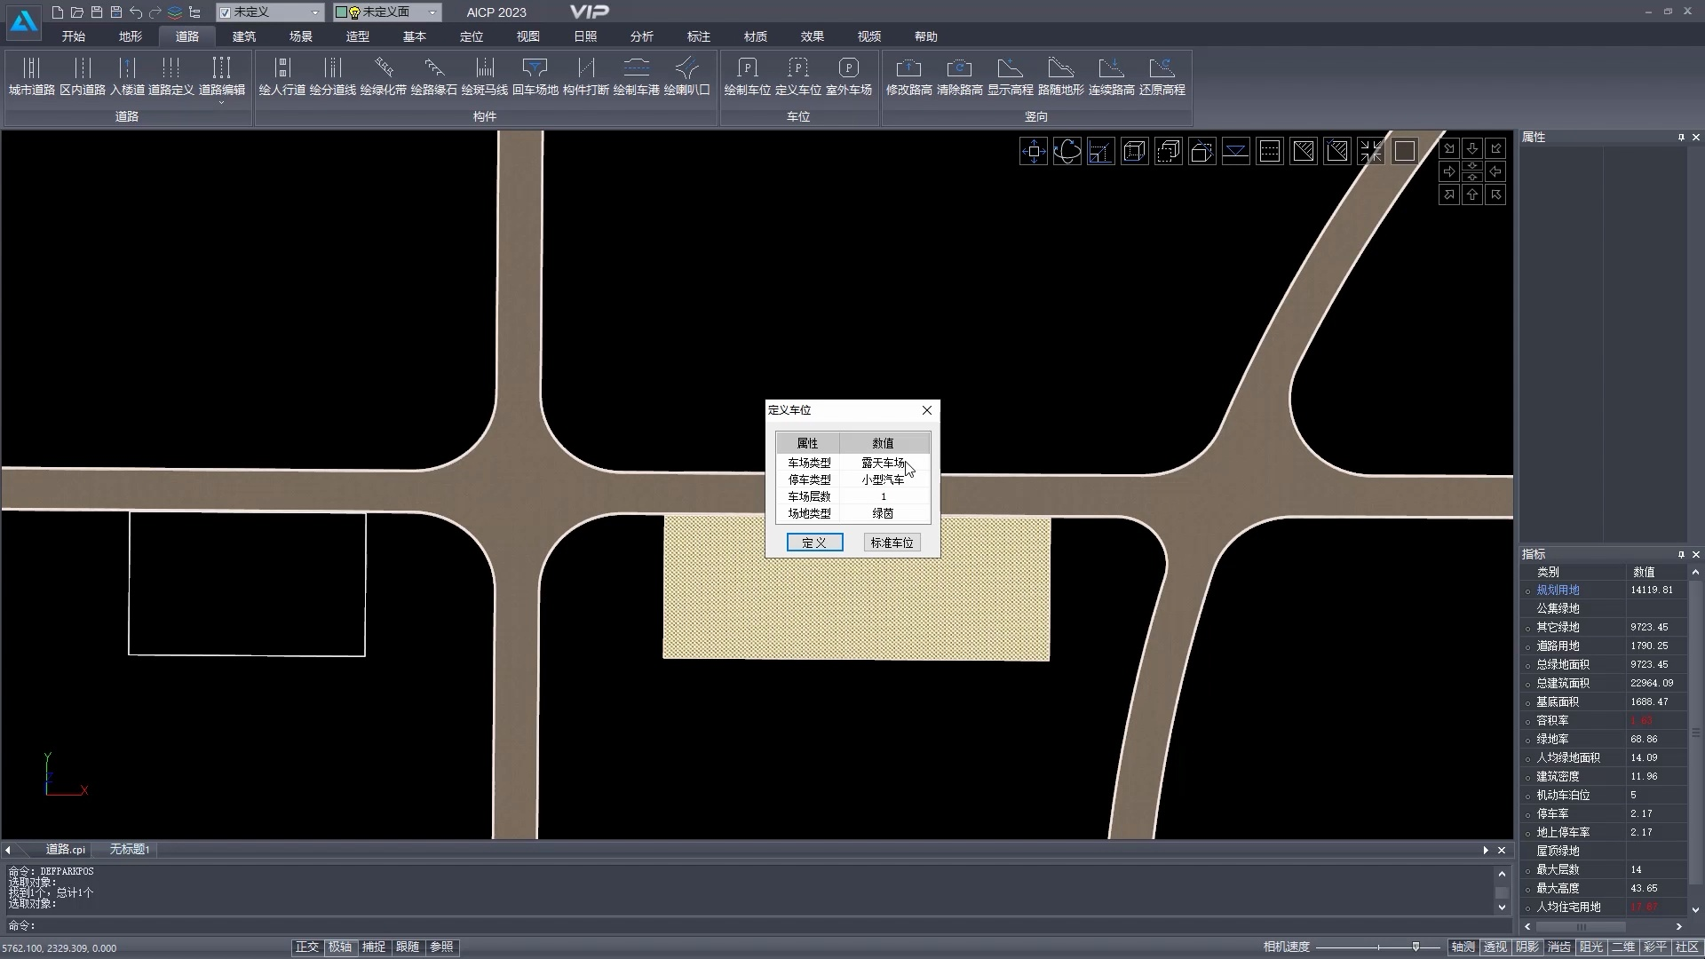
Task: Select the 构件打断 break tool
Action: [586, 76]
